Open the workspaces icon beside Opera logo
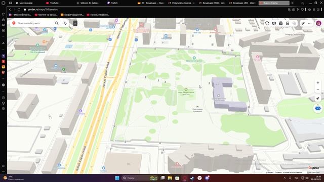 [10, 3]
